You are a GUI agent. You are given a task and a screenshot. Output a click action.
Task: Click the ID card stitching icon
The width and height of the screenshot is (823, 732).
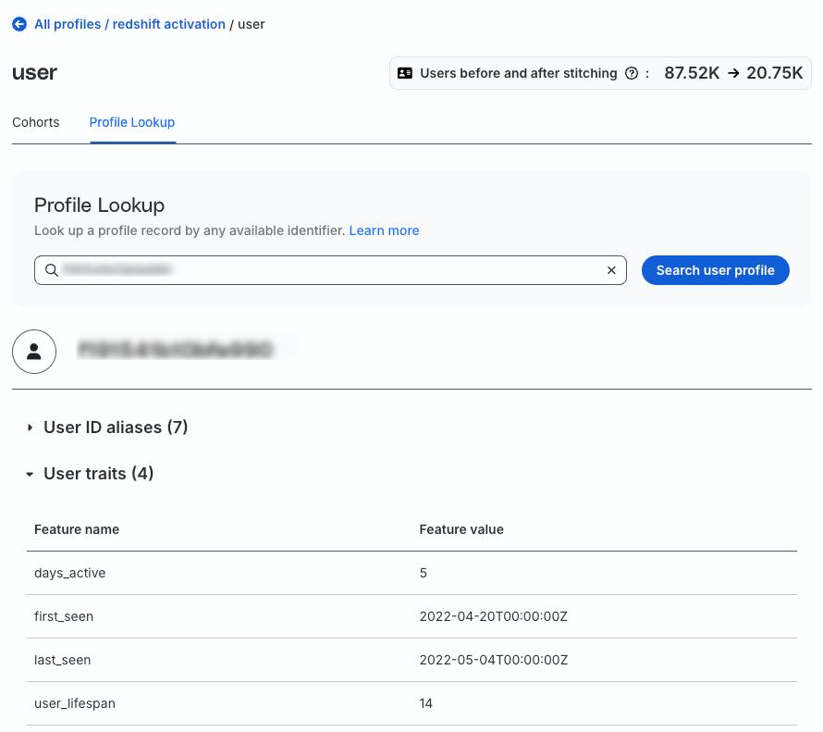(405, 73)
